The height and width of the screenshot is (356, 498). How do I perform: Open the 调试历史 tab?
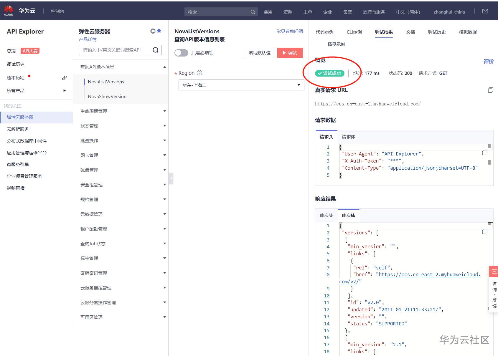437,32
